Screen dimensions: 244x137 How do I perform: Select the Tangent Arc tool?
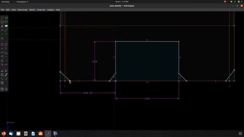tap(2, 30)
